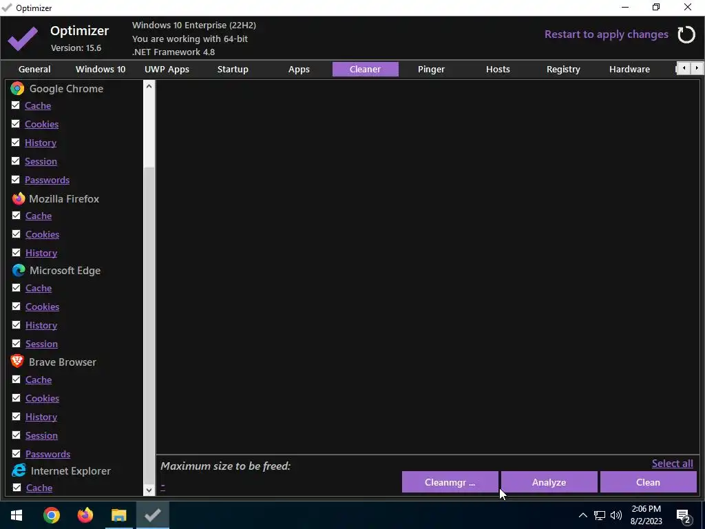The image size is (705, 529).
Task: Open the network status tray icon
Action: point(600,515)
